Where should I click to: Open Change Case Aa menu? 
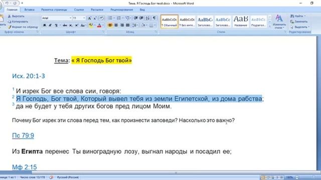[83, 25]
